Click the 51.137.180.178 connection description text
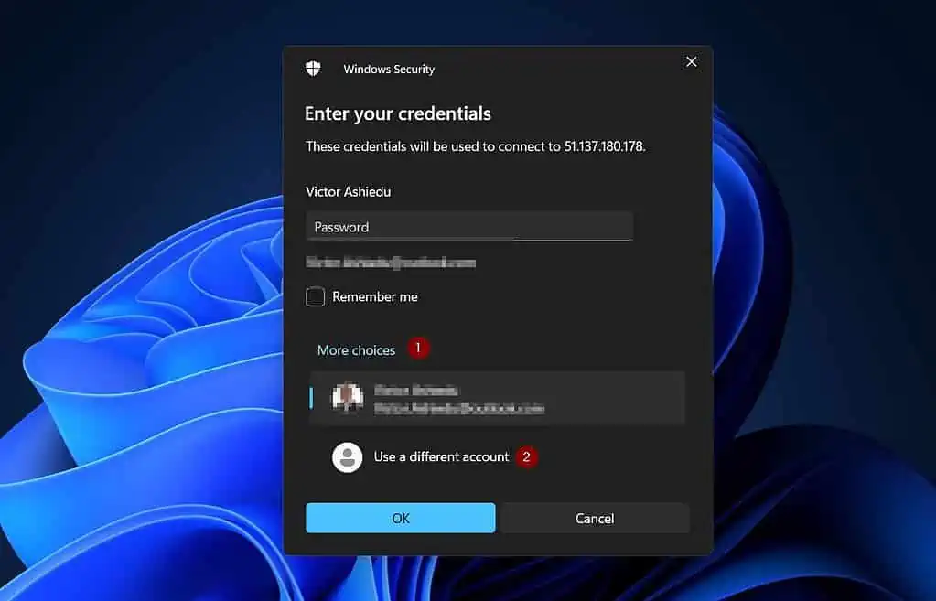The image size is (936, 601). [476, 146]
